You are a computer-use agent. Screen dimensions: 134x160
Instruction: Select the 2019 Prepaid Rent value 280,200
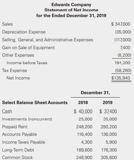[x=109, y=127]
